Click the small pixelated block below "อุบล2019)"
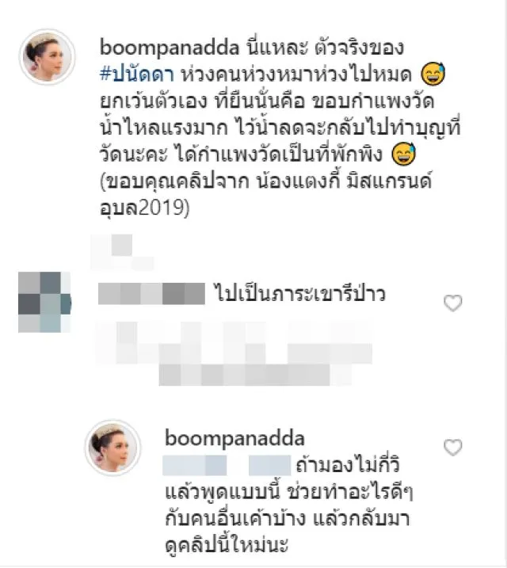Image resolution: width=507 pixels, height=568 pixels. [122, 253]
